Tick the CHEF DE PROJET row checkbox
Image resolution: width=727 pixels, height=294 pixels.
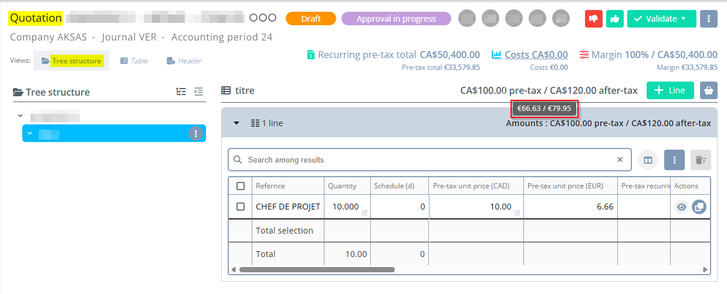click(241, 207)
